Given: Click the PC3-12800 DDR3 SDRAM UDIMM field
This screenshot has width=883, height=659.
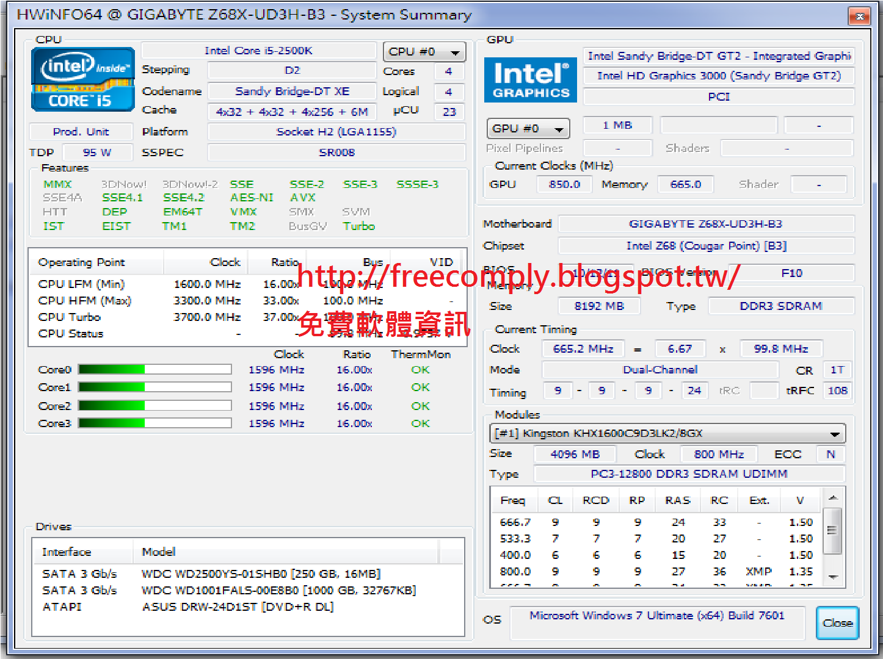Looking at the screenshot, I should 689,474.
